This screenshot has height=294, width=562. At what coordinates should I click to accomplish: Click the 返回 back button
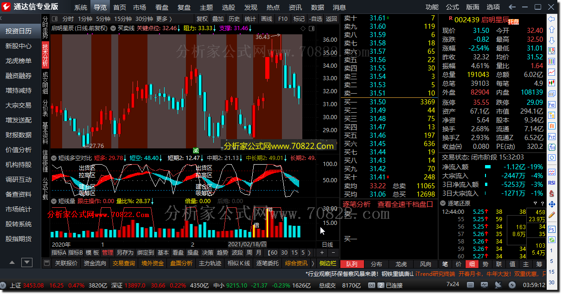[x=331, y=19]
